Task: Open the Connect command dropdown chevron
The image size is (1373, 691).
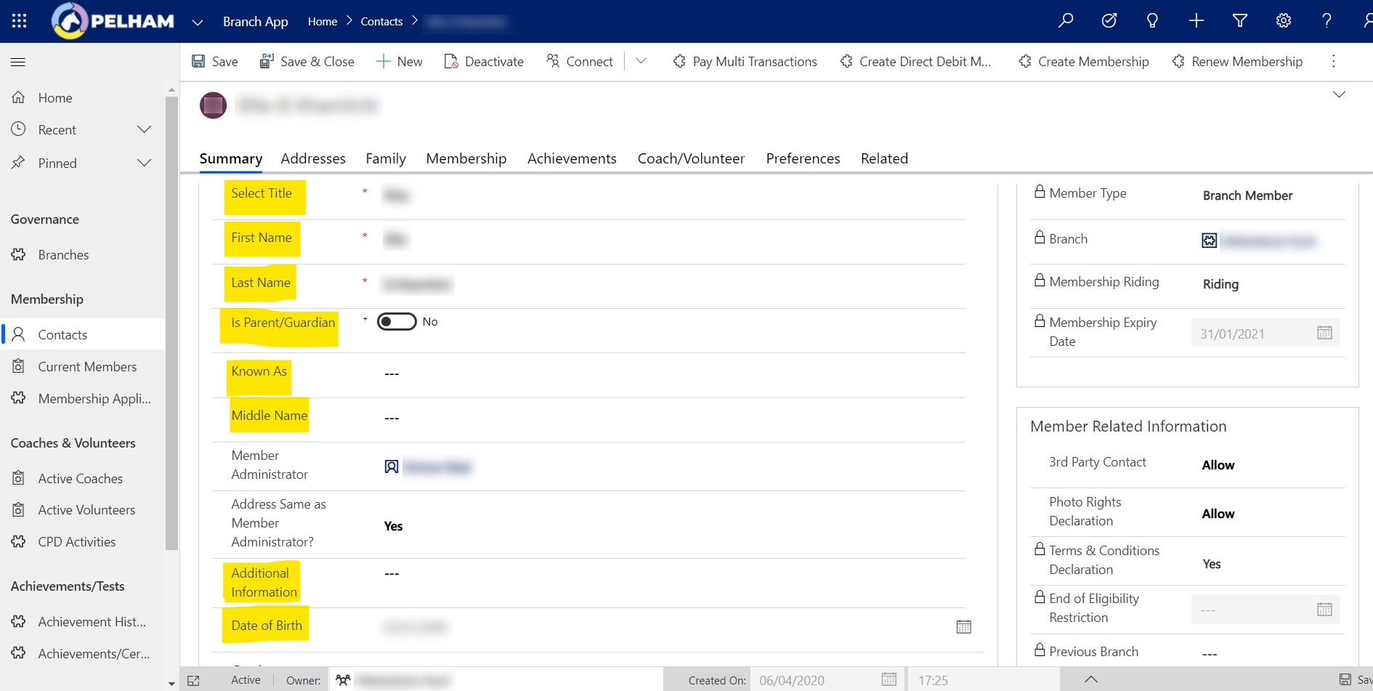Action: (x=641, y=61)
